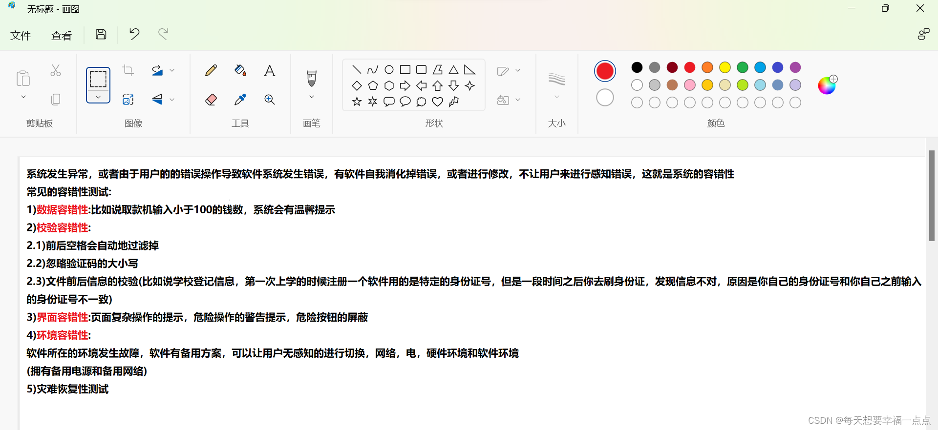Screen dimensions: 938x430
Task: Click the copy icon
Action: tap(56, 100)
